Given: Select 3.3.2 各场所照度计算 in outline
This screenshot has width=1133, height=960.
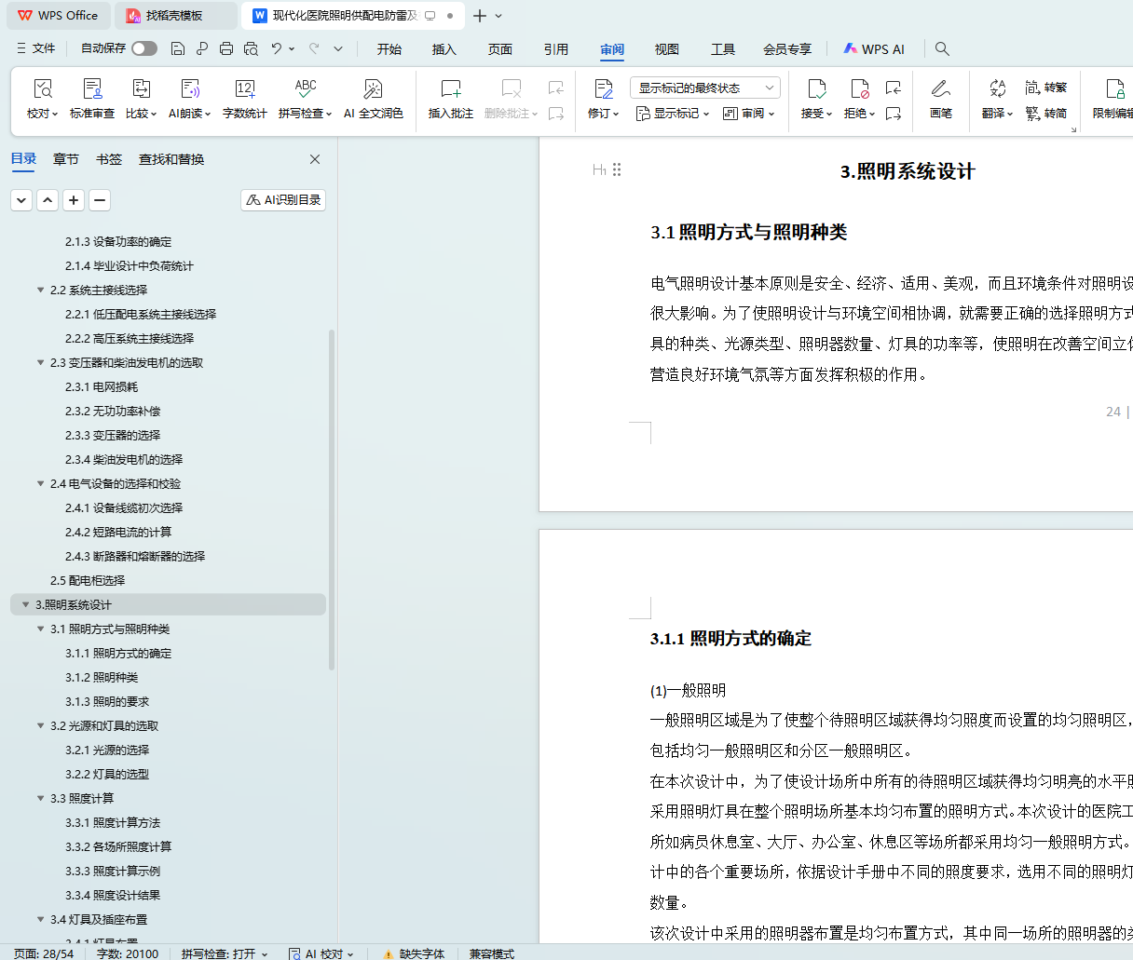Looking at the screenshot, I should coord(118,846).
